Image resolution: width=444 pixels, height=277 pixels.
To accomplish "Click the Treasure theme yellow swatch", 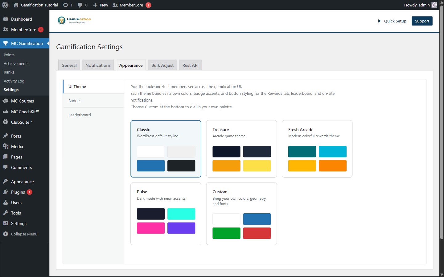I will (257, 166).
